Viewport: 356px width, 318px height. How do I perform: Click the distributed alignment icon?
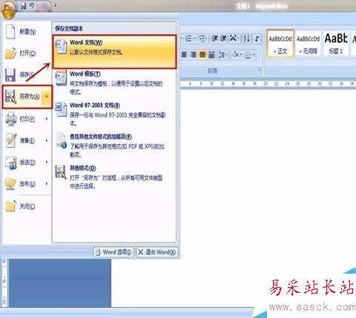211,55
